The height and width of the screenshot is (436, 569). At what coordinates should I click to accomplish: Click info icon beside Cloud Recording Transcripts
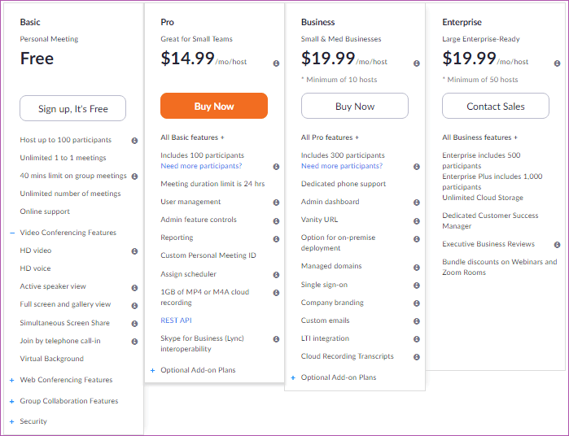click(x=417, y=357)
